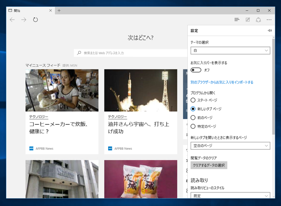Open the Share icon in toolbar
The height and width of the screenshot is (206, 281).
coord(258,20)
